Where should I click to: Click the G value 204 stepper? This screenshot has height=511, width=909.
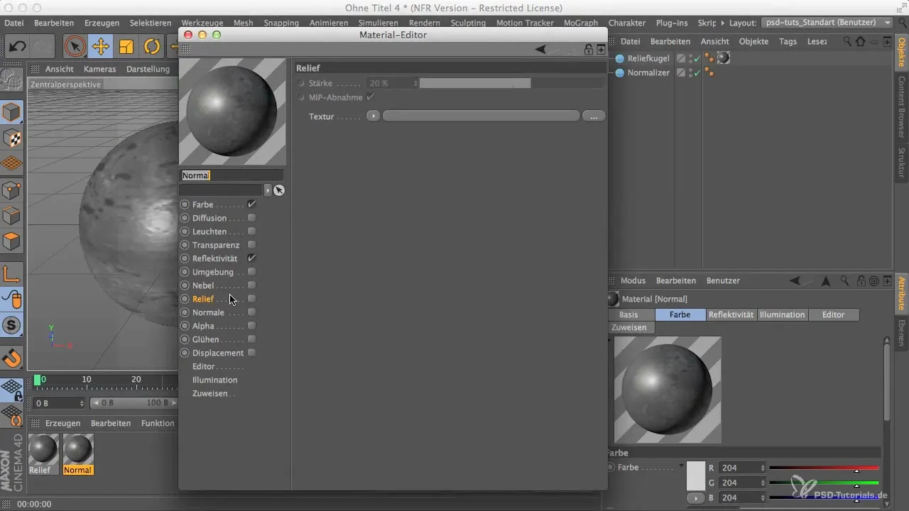coord(763,483)
